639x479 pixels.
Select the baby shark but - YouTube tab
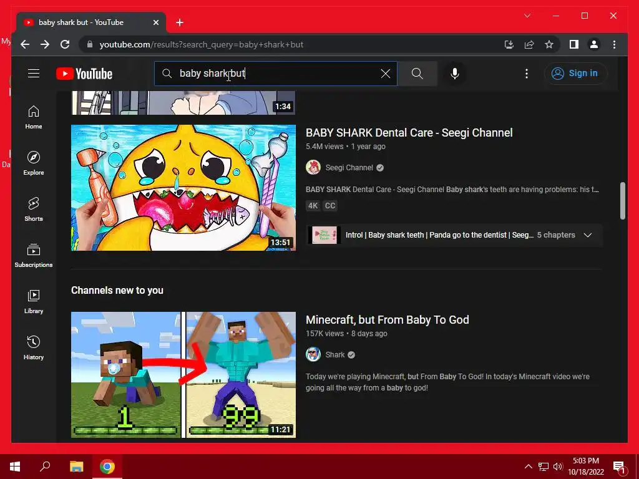click(91, 22)
